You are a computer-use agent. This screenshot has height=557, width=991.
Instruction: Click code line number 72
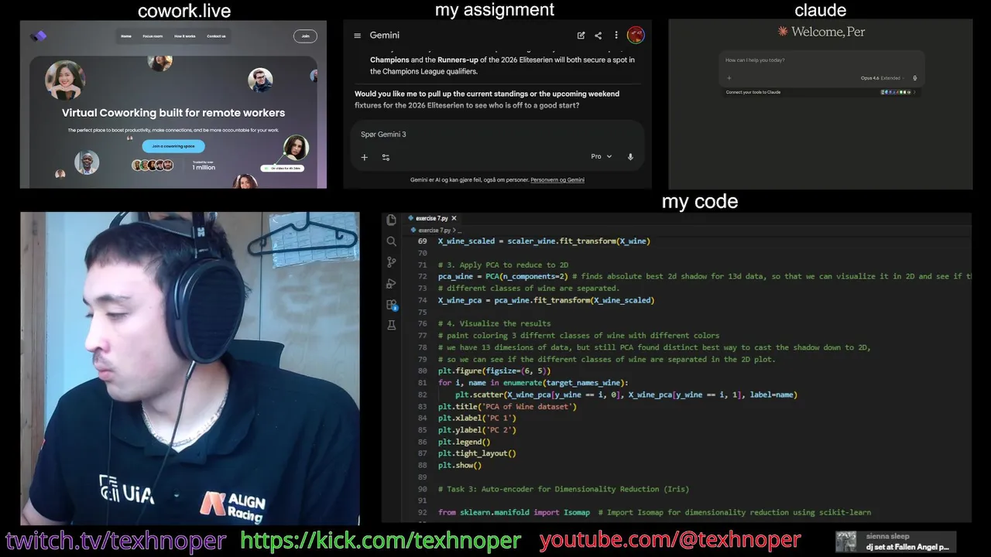tap(422, 276)
